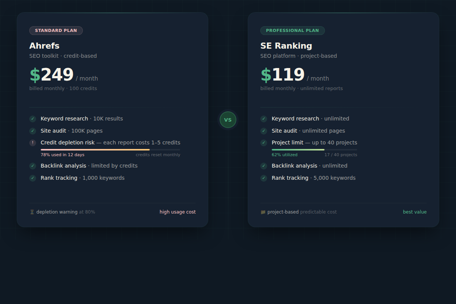Click the check icon beside Keyword research unlimited
Image resolution: width=456 pixels, height=304 pixels.
tap(264, 119)
